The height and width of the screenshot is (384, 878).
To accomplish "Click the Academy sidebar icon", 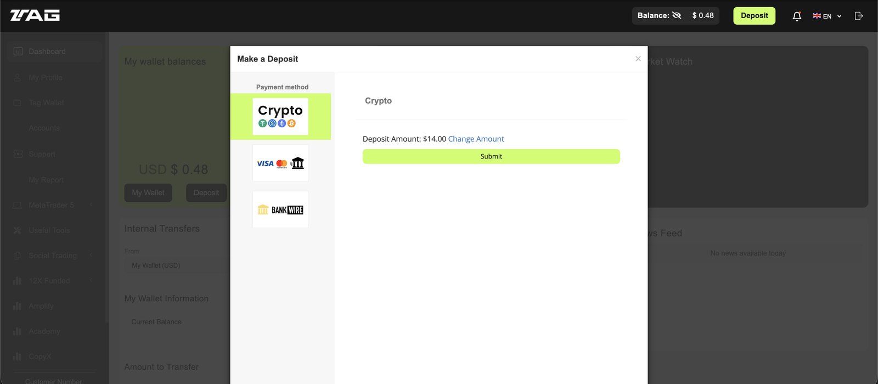I will [18, 331].
